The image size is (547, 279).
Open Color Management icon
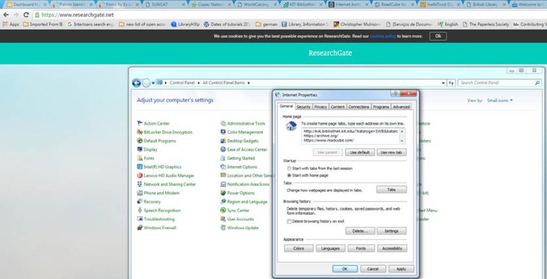[x=223, y=132]
